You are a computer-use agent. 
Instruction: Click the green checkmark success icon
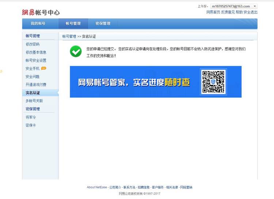(x=76, y=51)
